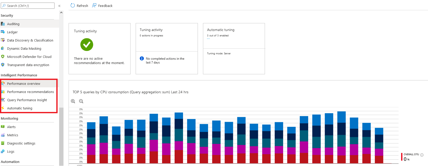
Task: Open the recommendations Tuning activity card
Action: coord(100,49)
